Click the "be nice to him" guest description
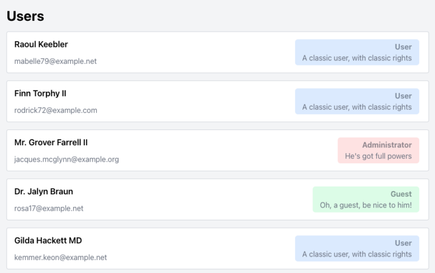 point(366,205)
